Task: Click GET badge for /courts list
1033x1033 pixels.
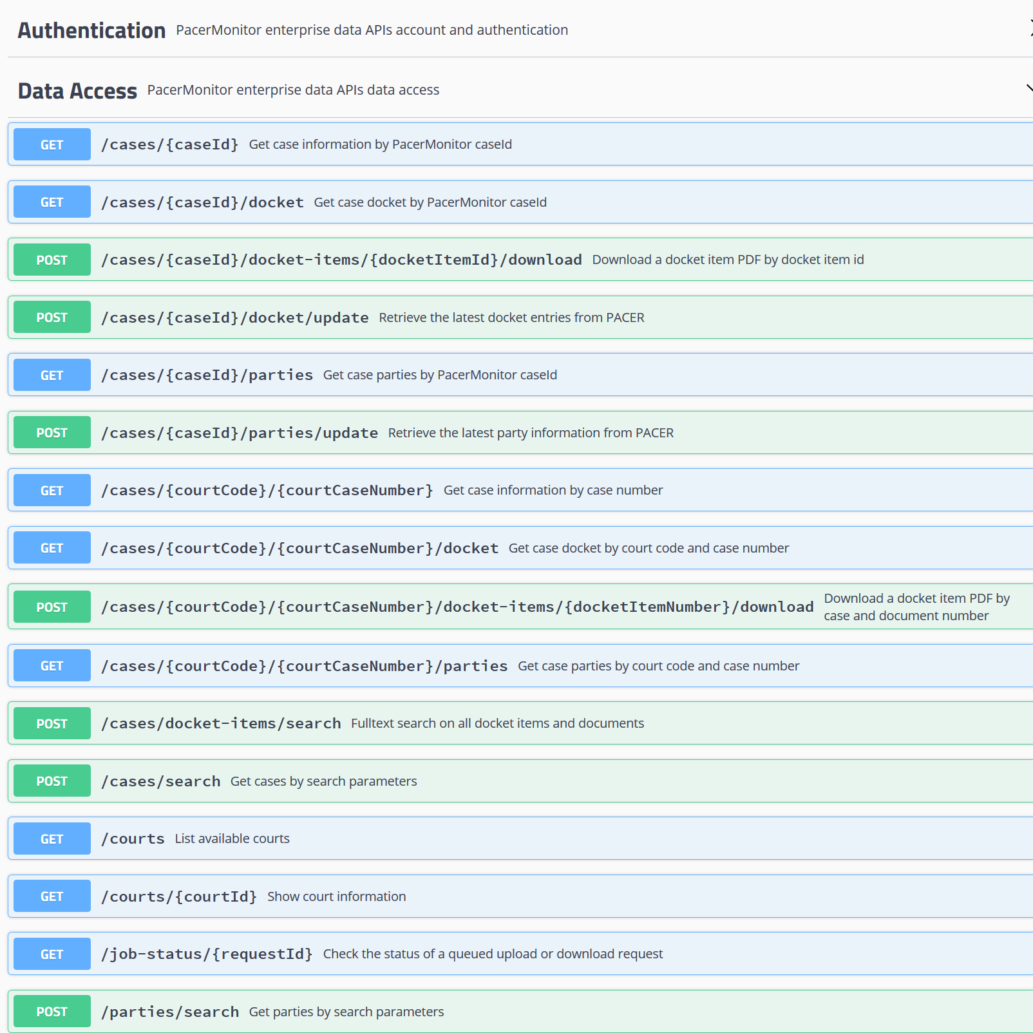Action: point(52,839)
